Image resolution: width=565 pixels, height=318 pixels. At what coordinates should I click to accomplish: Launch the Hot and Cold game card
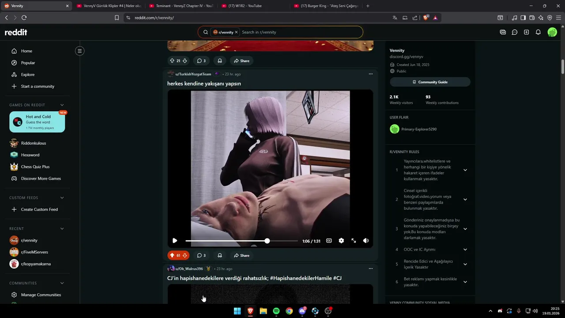[37, 122]
